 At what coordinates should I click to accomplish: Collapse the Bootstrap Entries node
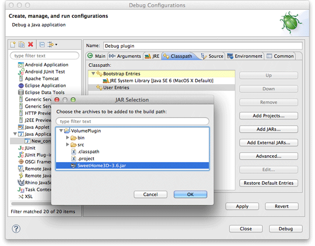(92, 74)
